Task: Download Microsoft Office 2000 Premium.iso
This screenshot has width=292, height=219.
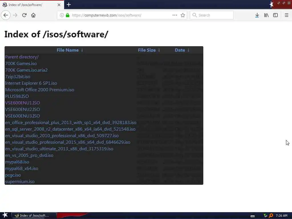Action: 39,90
